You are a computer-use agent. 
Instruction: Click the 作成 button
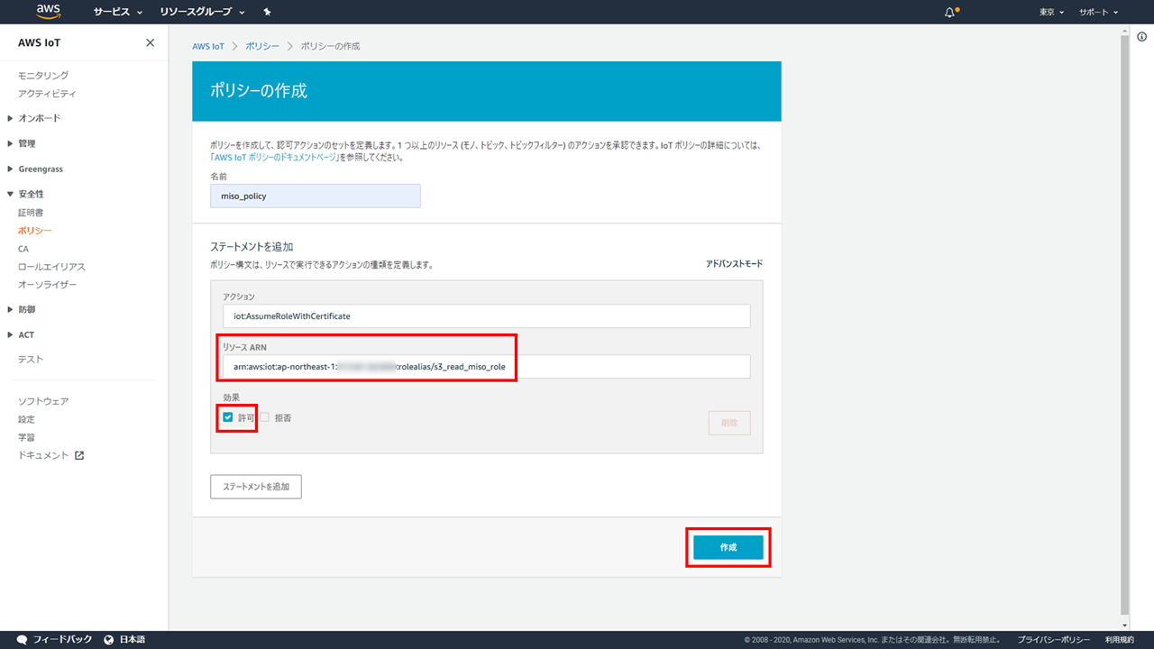tap(728, 547)
